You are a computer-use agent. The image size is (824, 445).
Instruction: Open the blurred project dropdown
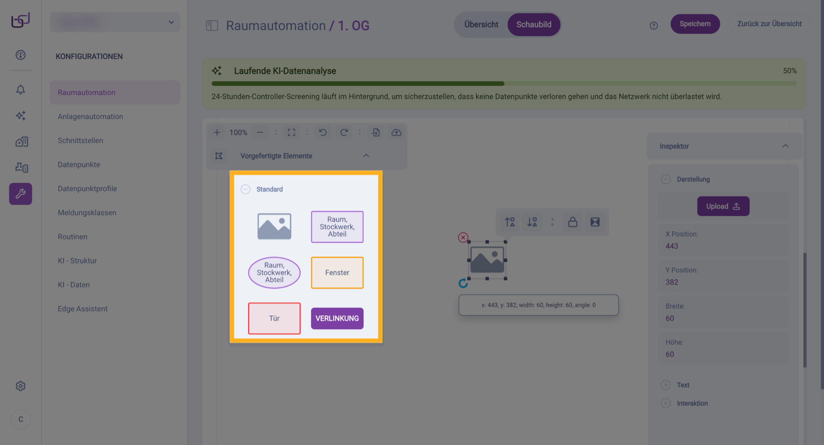[x=115, y=22]
